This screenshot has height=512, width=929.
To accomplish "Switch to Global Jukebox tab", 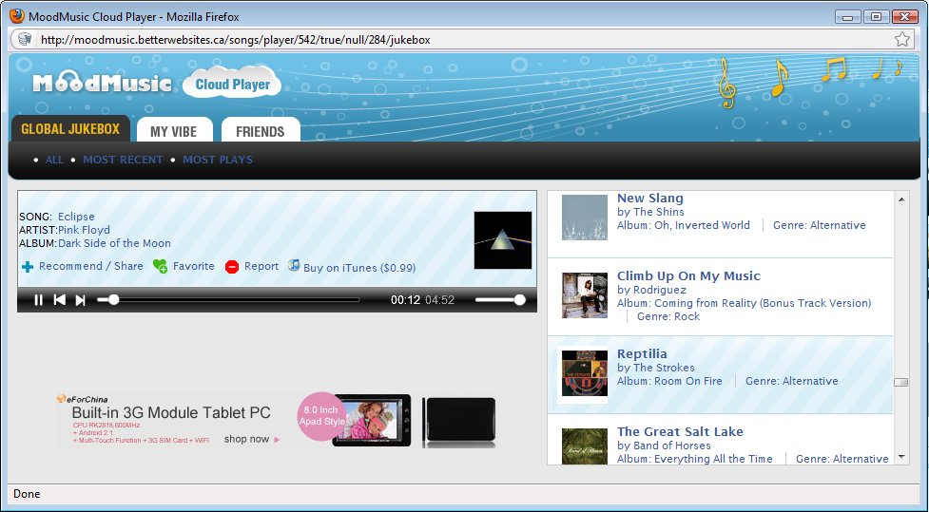I will pyautogui.click(x=70, y=128).
